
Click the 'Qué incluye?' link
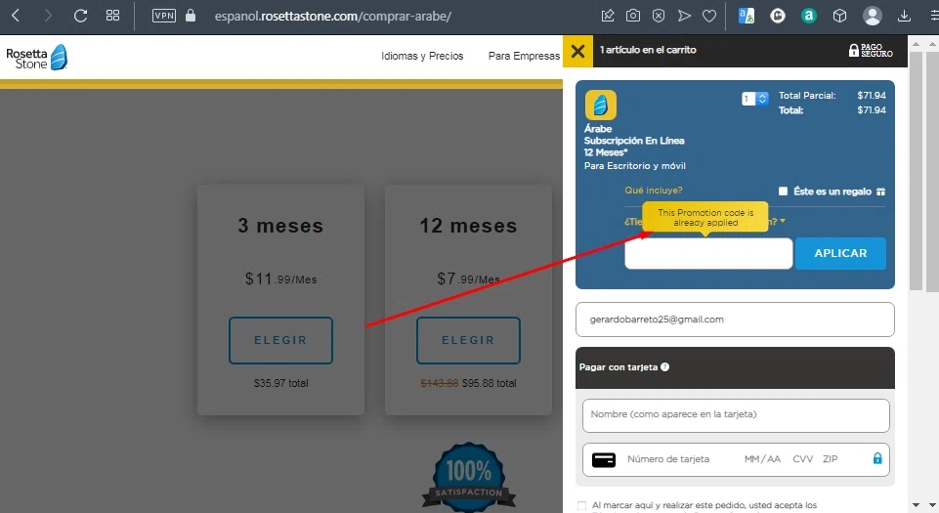tap(654, 191)
